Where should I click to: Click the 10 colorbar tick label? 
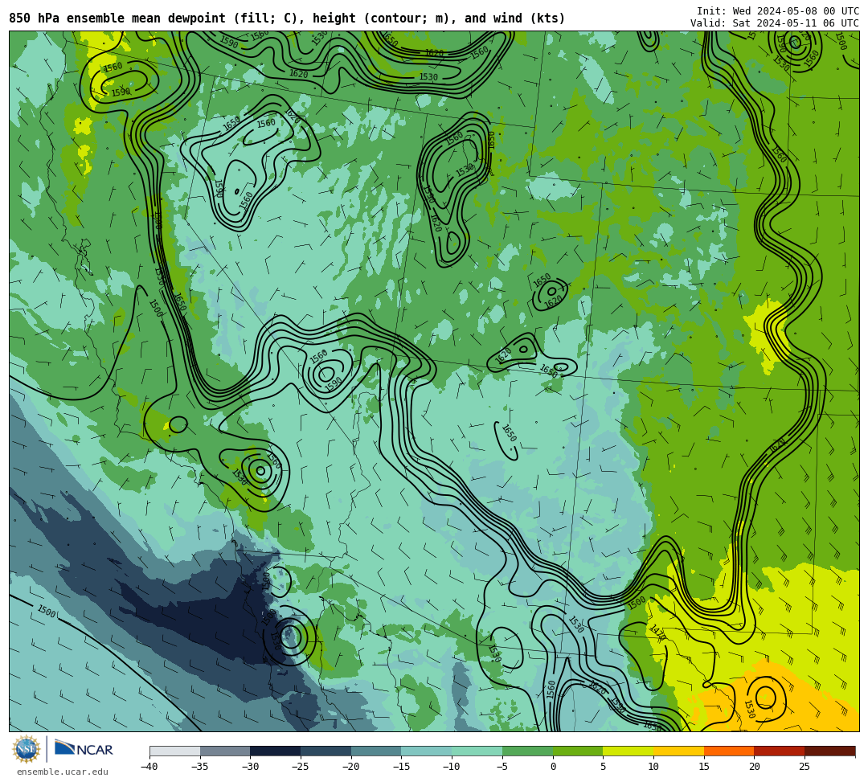click(x=653, y=767)
